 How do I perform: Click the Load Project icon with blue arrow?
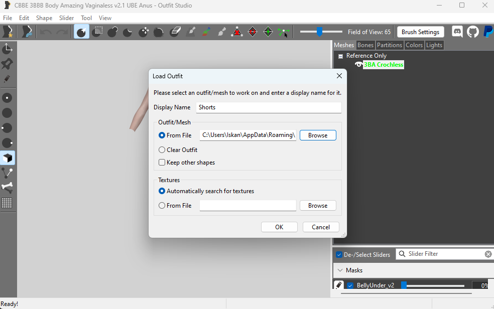[27, 32]
